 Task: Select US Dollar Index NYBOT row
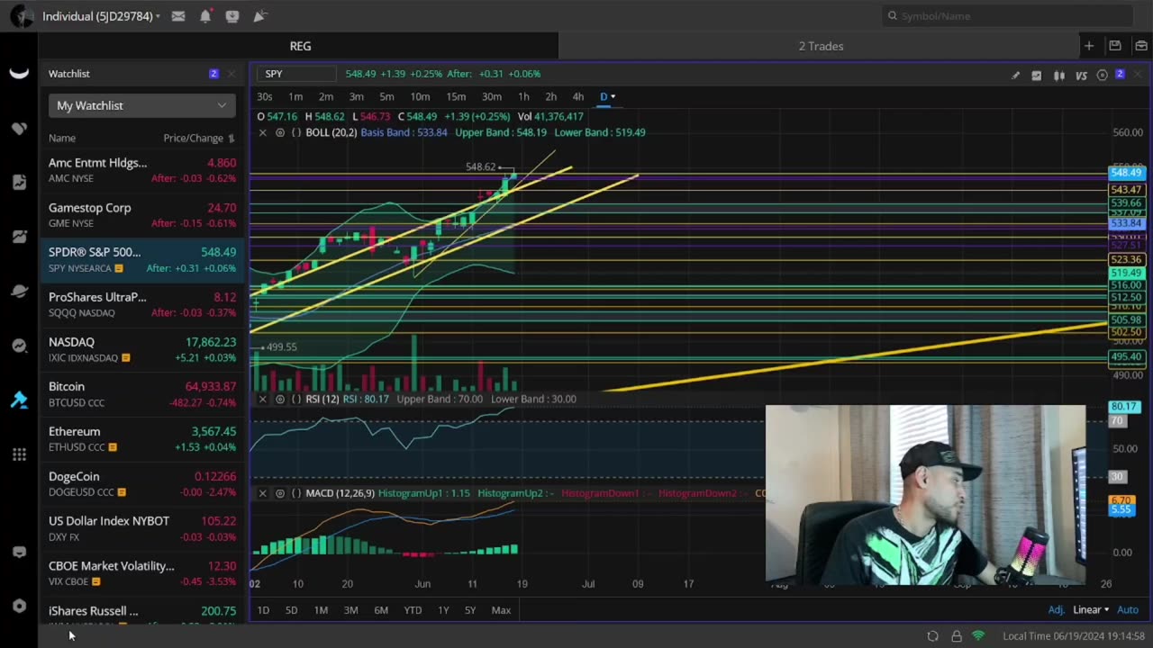(x=142, y=528)
